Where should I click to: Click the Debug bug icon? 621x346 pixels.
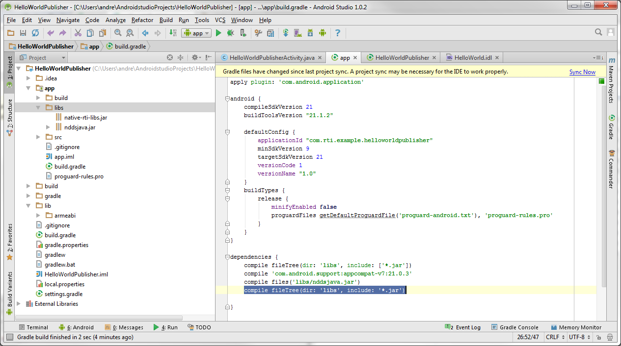230,33
